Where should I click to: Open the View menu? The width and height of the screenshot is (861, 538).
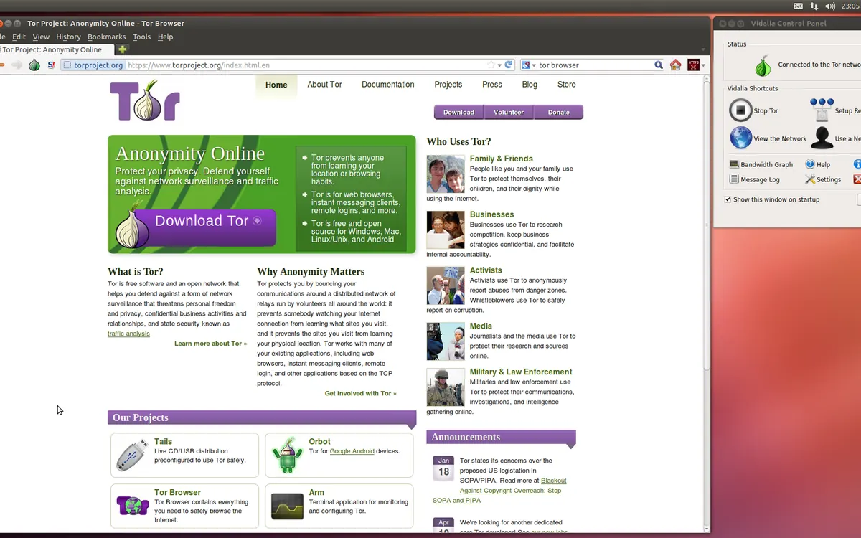pyautogui.click(x=41, y=37)
